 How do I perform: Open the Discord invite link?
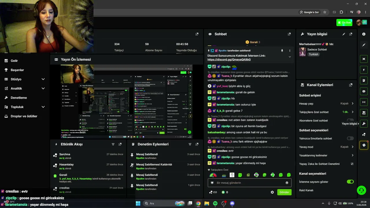(x=229, y=60)
